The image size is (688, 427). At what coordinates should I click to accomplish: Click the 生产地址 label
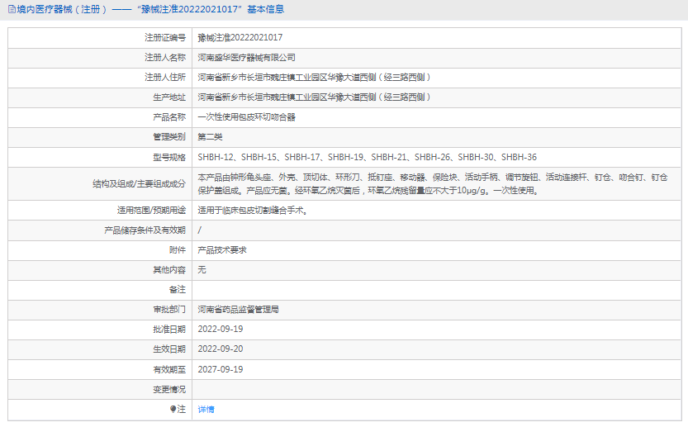169,97
